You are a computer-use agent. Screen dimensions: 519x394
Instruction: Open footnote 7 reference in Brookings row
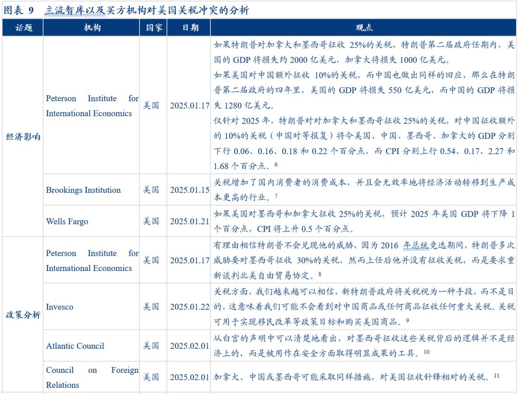(276, 196)
